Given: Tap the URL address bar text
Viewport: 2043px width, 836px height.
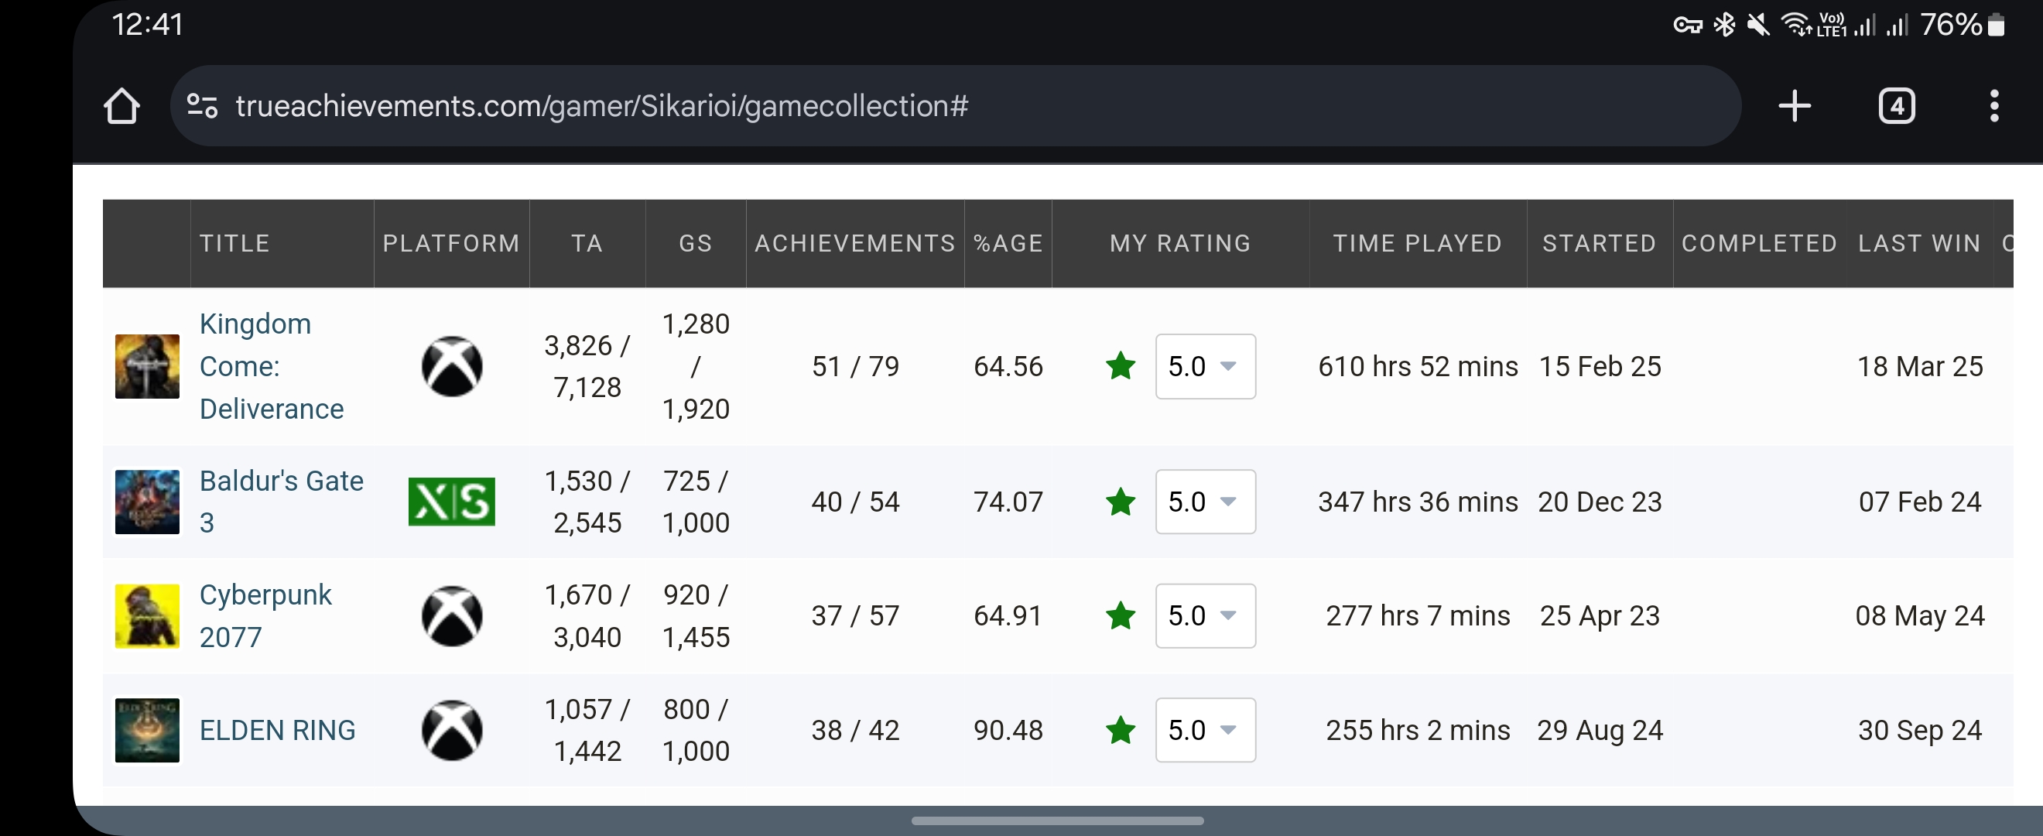Looking at the screenshot, I should [x=601, y=106].
